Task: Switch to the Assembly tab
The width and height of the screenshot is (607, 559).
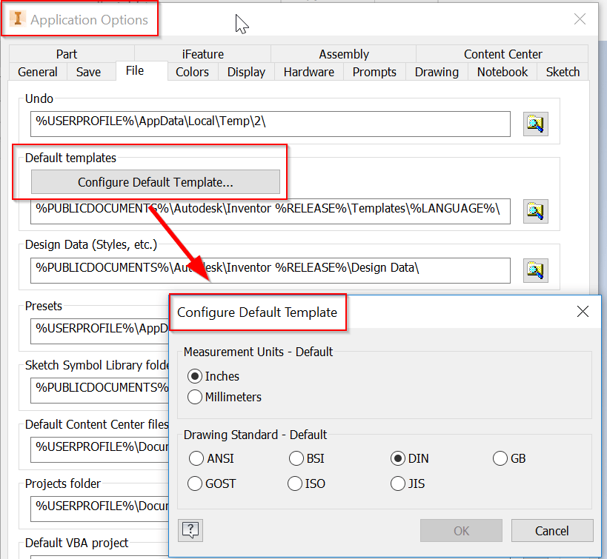Action: pyautogui.click(x=344, y=54)
